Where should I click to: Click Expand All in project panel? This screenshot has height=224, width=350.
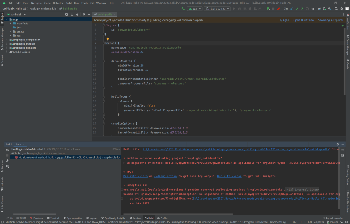point(72,15)
